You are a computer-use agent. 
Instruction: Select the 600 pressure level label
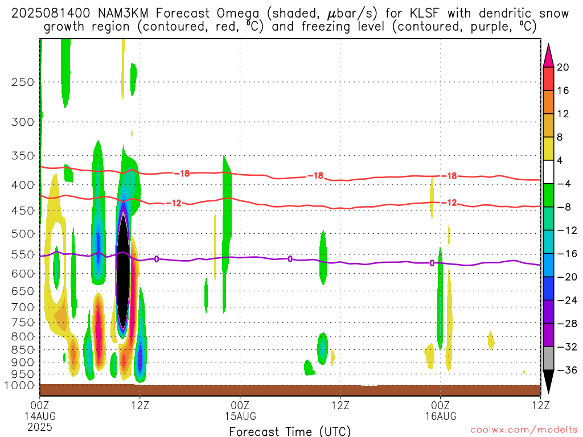[23, 274]
